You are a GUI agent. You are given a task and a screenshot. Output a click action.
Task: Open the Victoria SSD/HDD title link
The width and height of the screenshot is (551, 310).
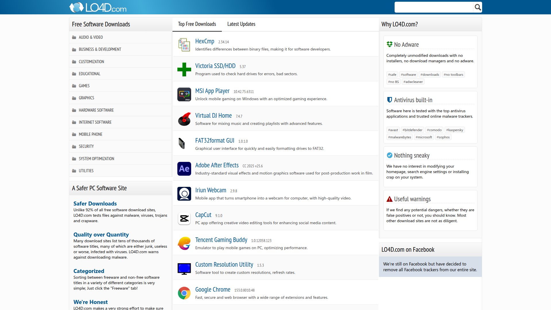tap(215, 66)
